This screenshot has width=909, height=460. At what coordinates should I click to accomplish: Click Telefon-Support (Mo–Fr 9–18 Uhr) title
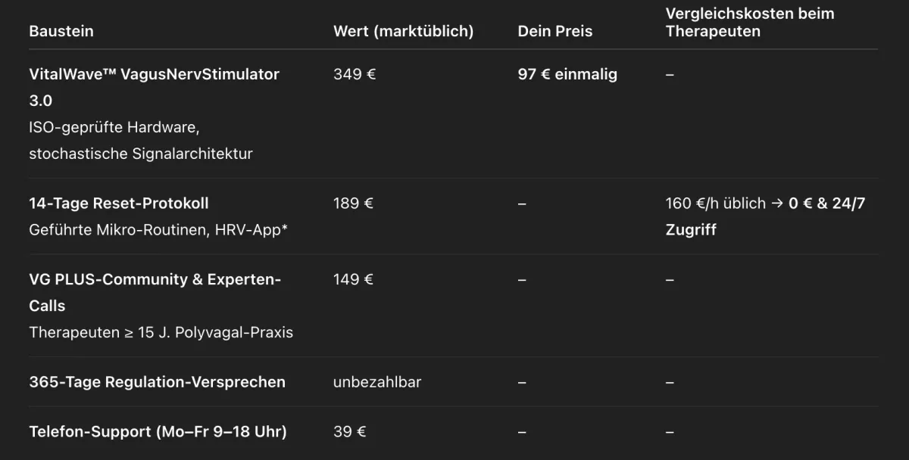click(x=158, y=432)
